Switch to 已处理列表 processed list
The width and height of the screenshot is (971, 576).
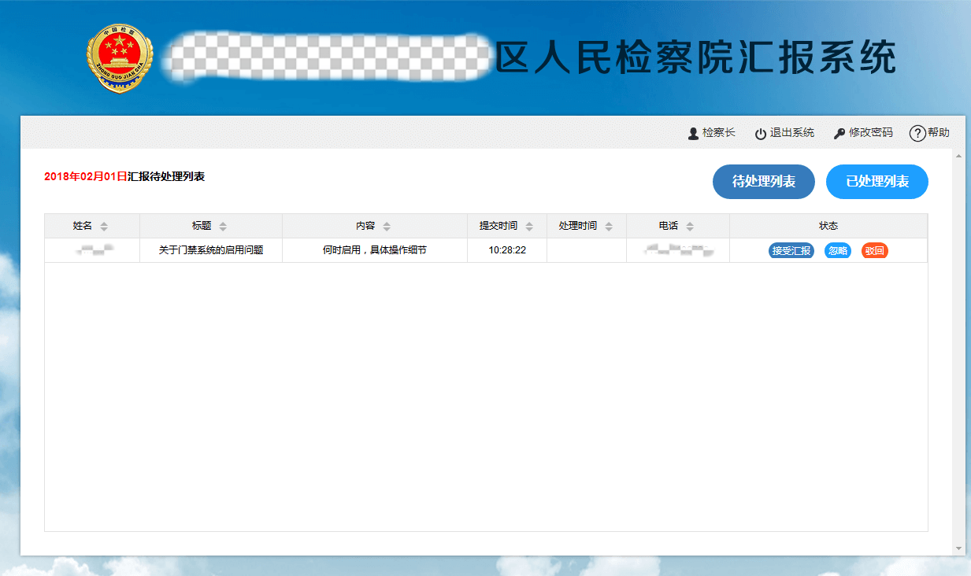click(877, 182)
